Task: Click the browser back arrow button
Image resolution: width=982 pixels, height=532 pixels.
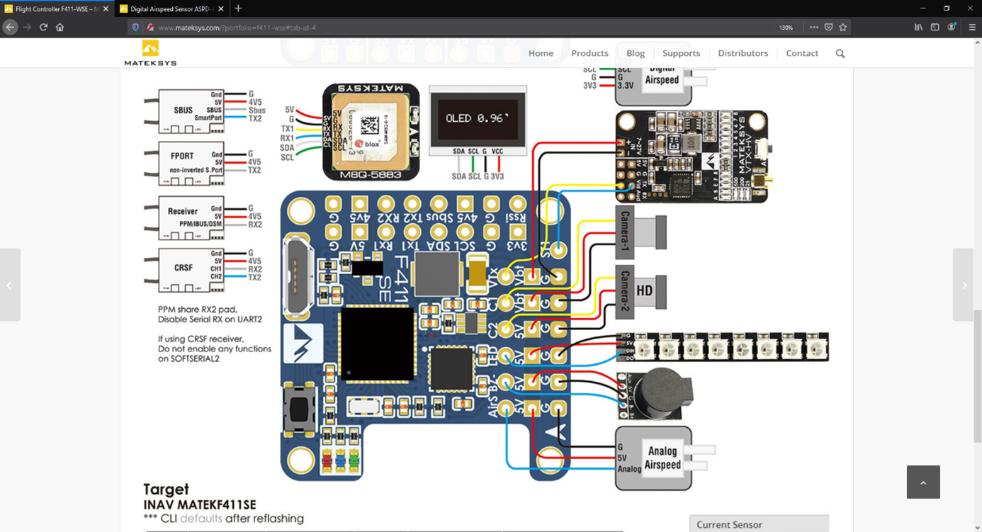Action: [10, 27]
